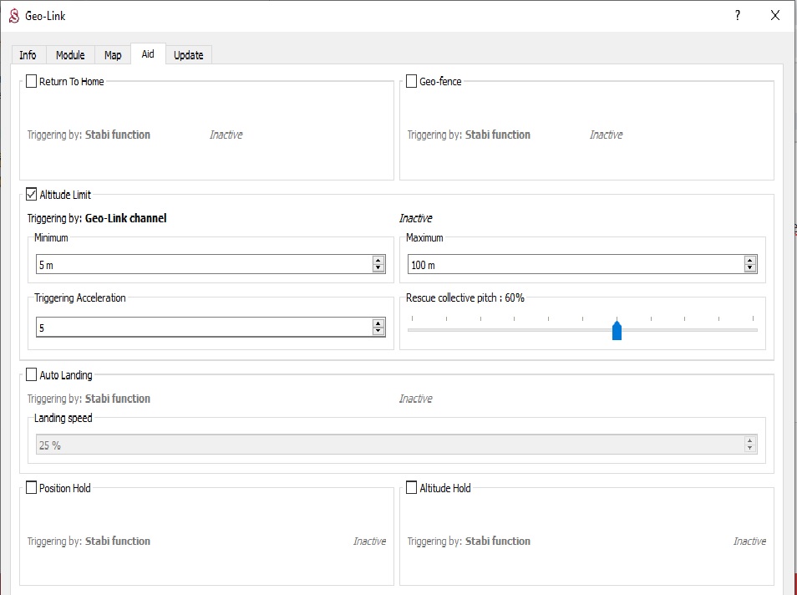Click the Rescue collective pitch slider handle
Viewport: 797px width, 595px height.
point(617,330)
